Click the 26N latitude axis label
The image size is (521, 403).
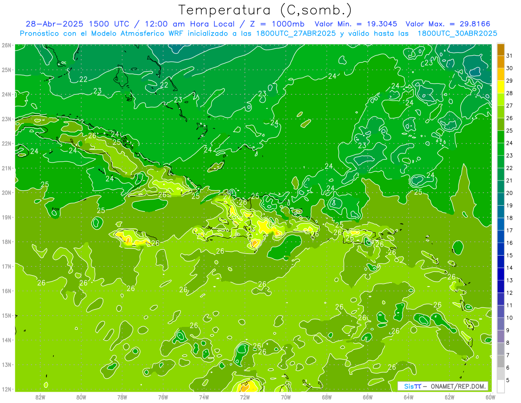pyautogui.click(x=6, y=45)
